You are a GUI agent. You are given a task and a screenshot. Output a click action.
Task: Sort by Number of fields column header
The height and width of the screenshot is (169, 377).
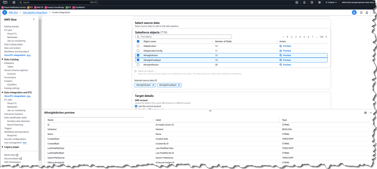click(223, 41)
